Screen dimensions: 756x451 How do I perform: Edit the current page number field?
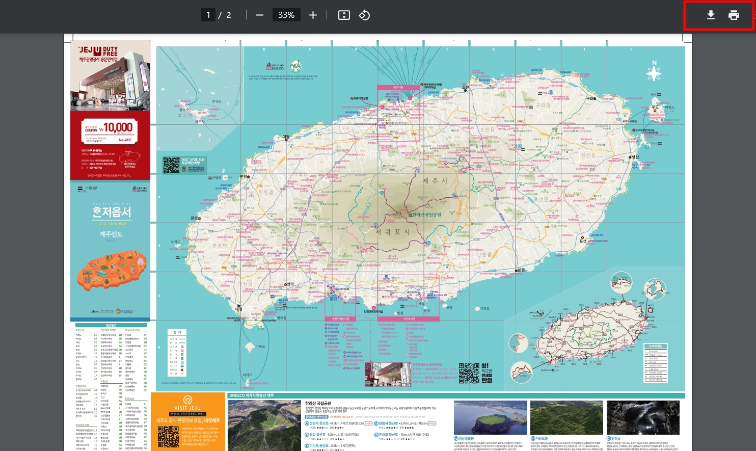point(208,15)
